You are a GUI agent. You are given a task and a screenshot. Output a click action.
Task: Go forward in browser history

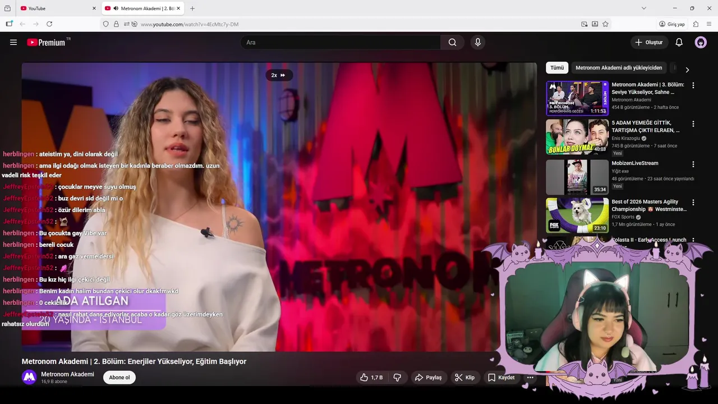[36, 24]
